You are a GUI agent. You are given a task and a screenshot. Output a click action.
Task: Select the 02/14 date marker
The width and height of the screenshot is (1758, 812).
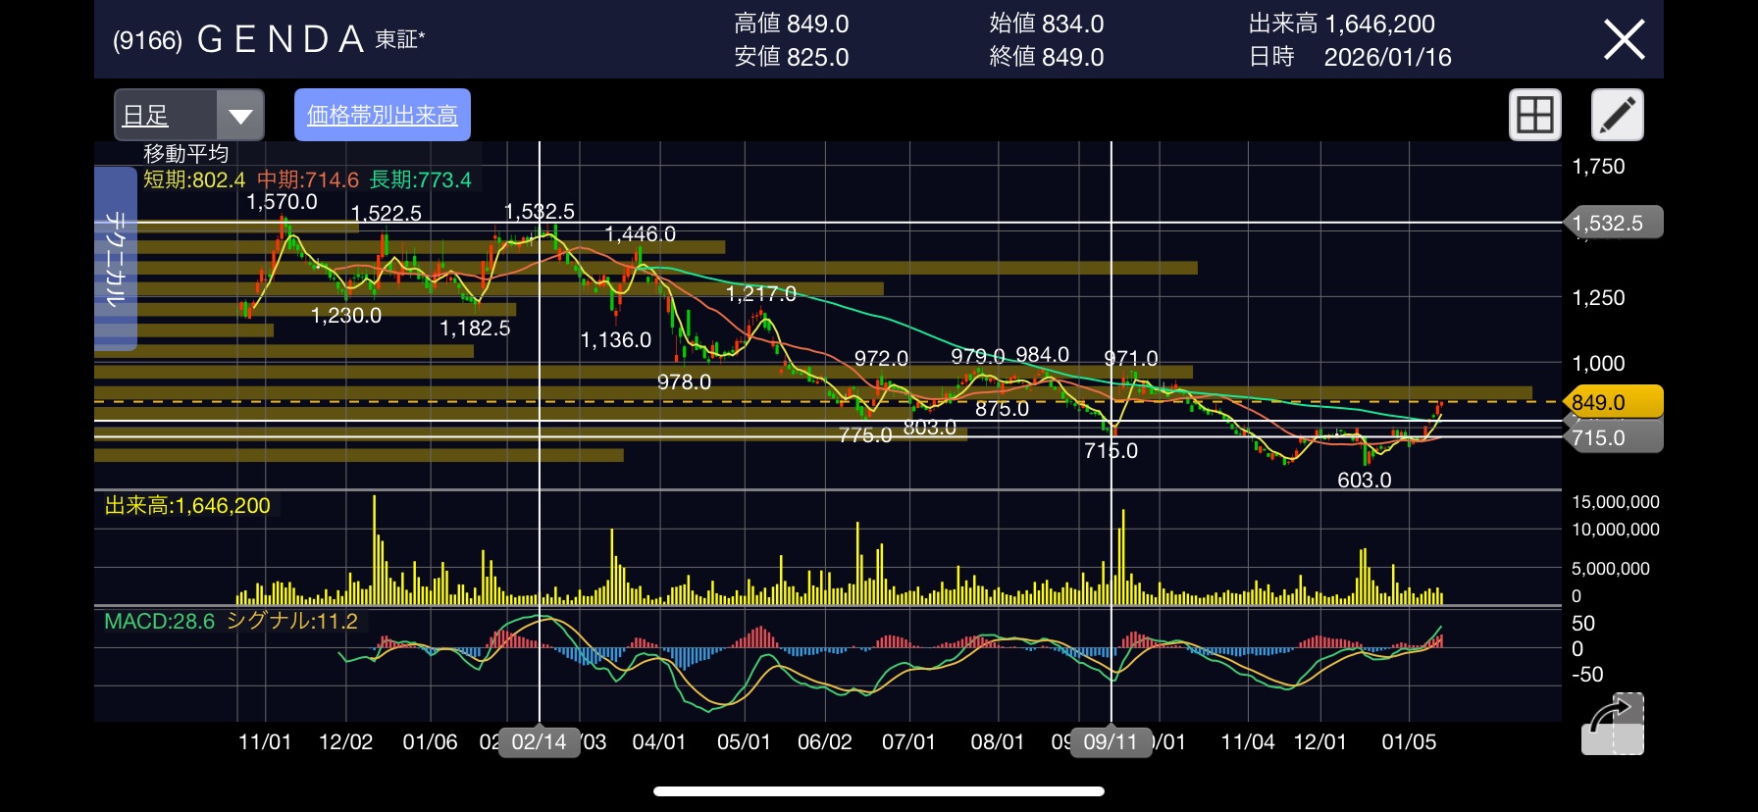pos(539,742)
